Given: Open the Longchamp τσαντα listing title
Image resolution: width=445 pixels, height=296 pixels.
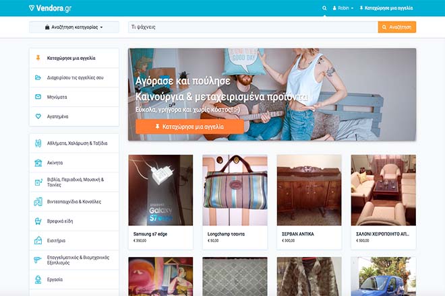Looking at the screenshot, I should (x=226, y=234).
